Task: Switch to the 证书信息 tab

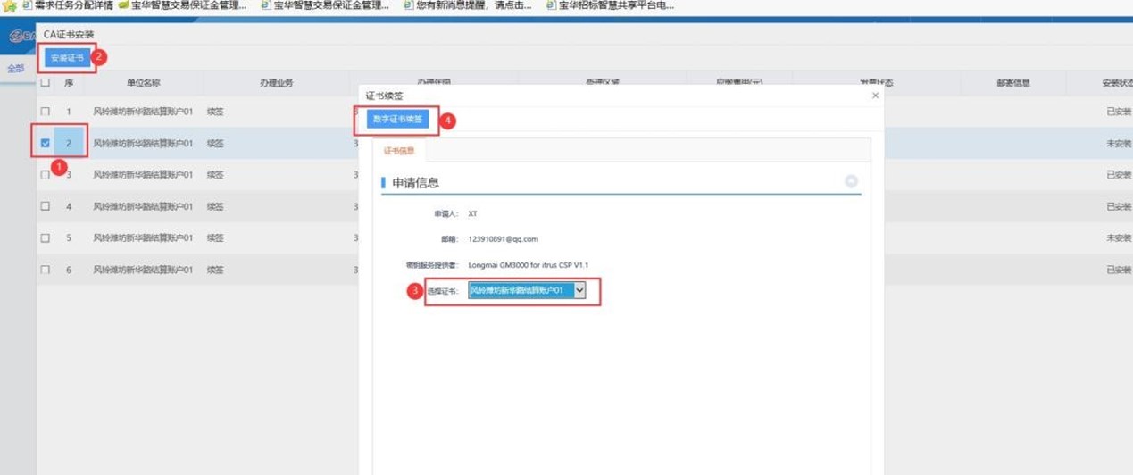Action: click(399, 151)
